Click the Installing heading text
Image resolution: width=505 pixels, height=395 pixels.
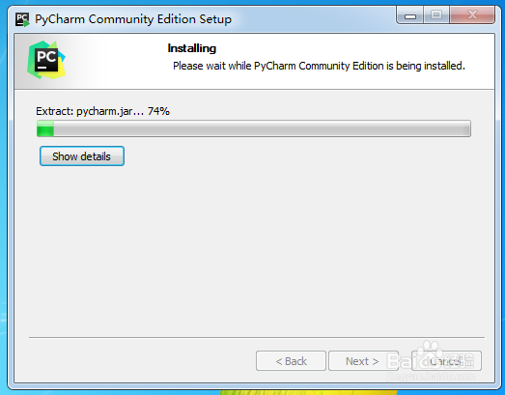[x=191, y=48]
